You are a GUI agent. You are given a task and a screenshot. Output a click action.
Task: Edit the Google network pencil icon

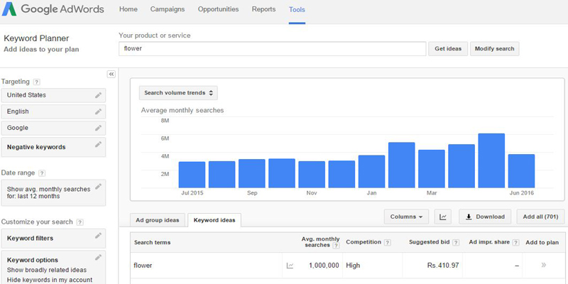pyautogui.click(x=98, y=128)
